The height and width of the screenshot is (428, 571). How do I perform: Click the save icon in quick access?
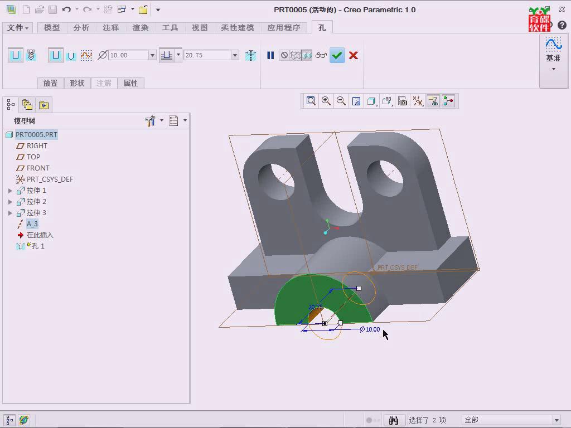click(52, 9)
